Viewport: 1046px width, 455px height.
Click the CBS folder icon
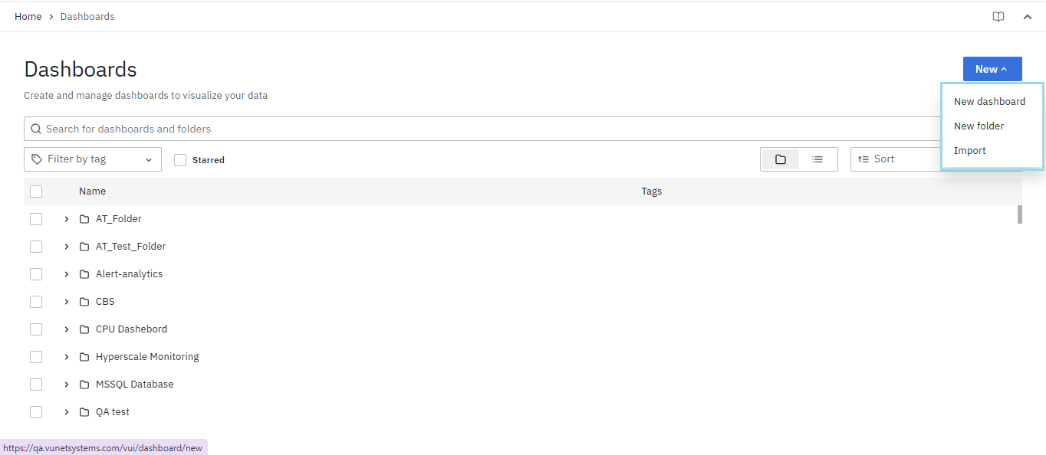tap(84, 302)
